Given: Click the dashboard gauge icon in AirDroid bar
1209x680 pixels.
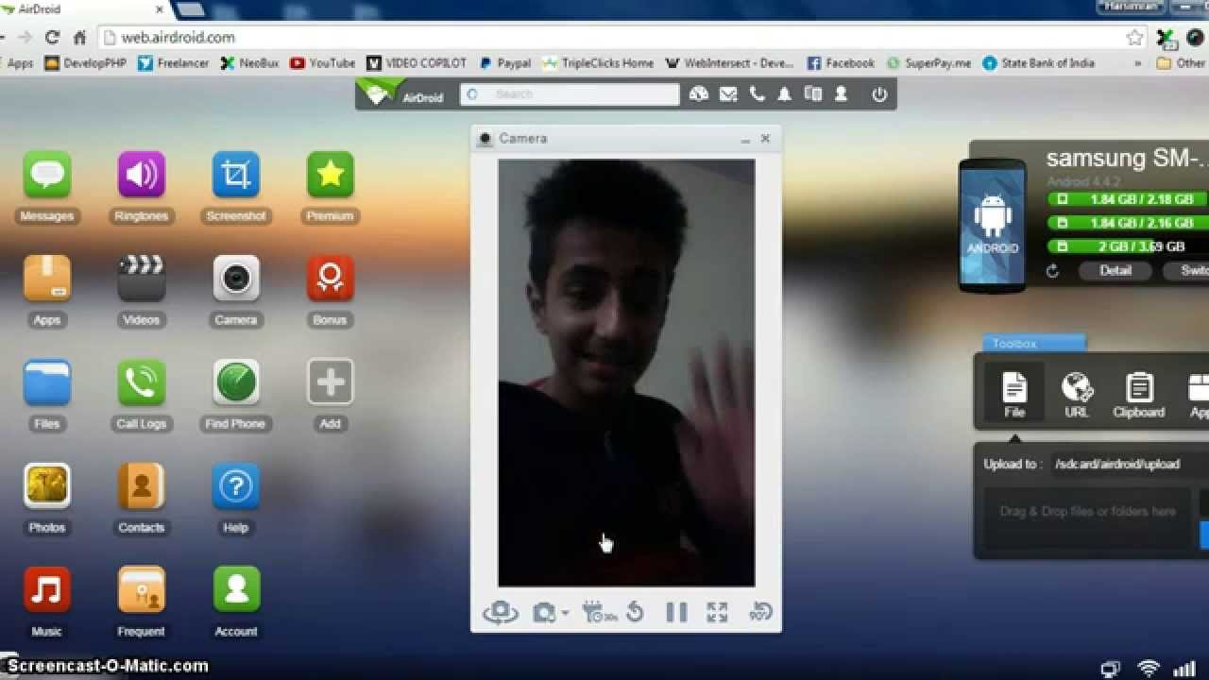Looking at the screenshot, I should tap(699, 94).
